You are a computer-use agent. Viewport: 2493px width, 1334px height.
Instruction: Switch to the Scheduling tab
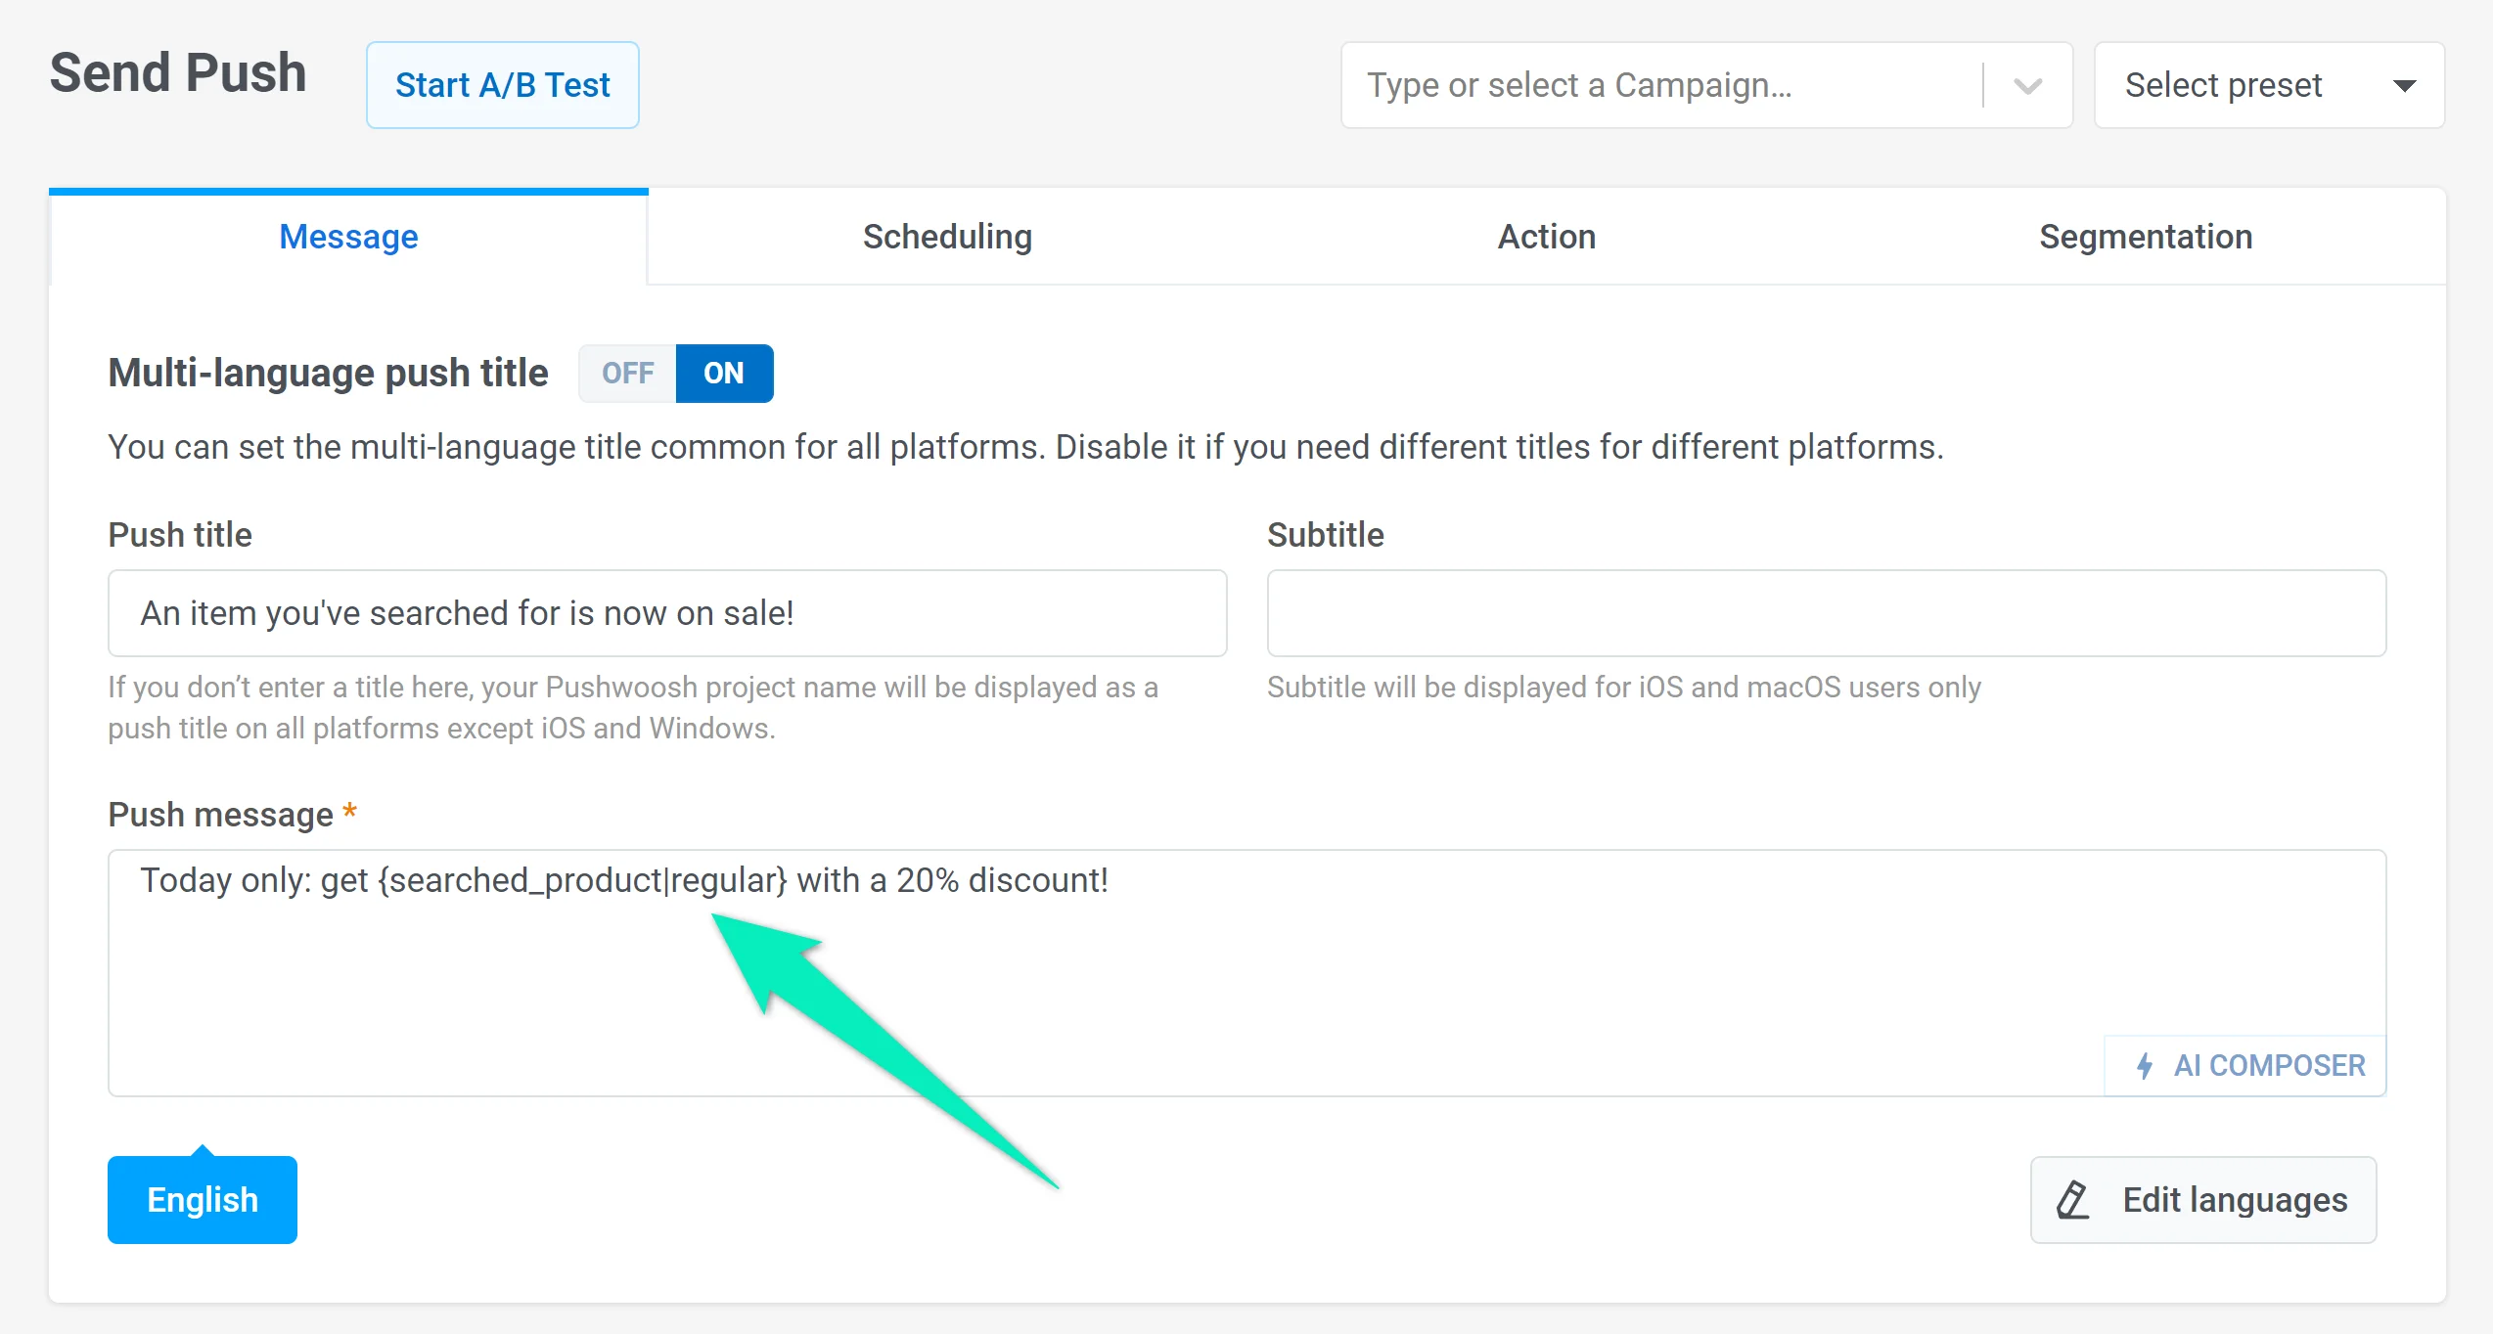point(947,237)
